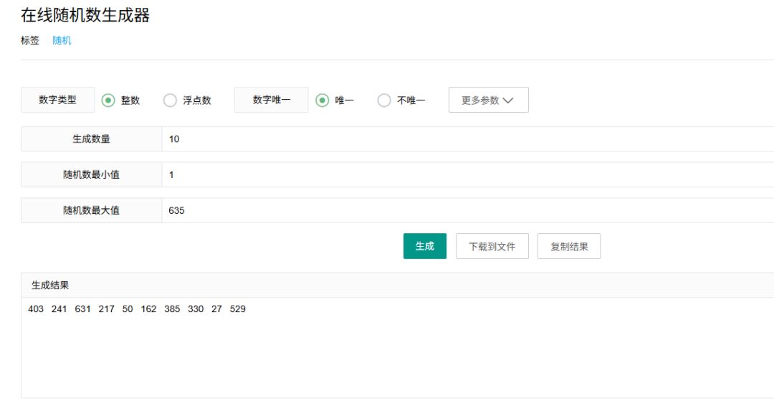
Task: Click the 在线随机数生成器 page title
Action: coord(85,15)
